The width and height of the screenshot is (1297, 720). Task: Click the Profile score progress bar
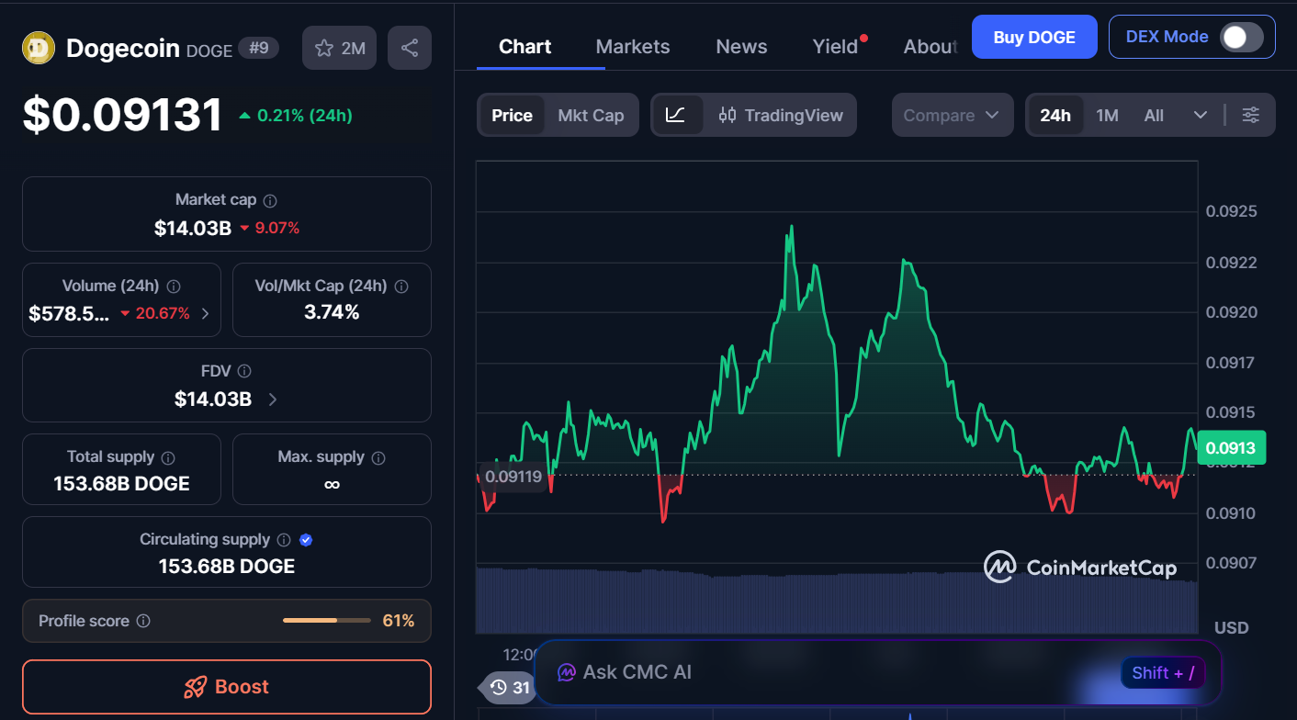tap(326, 621)
